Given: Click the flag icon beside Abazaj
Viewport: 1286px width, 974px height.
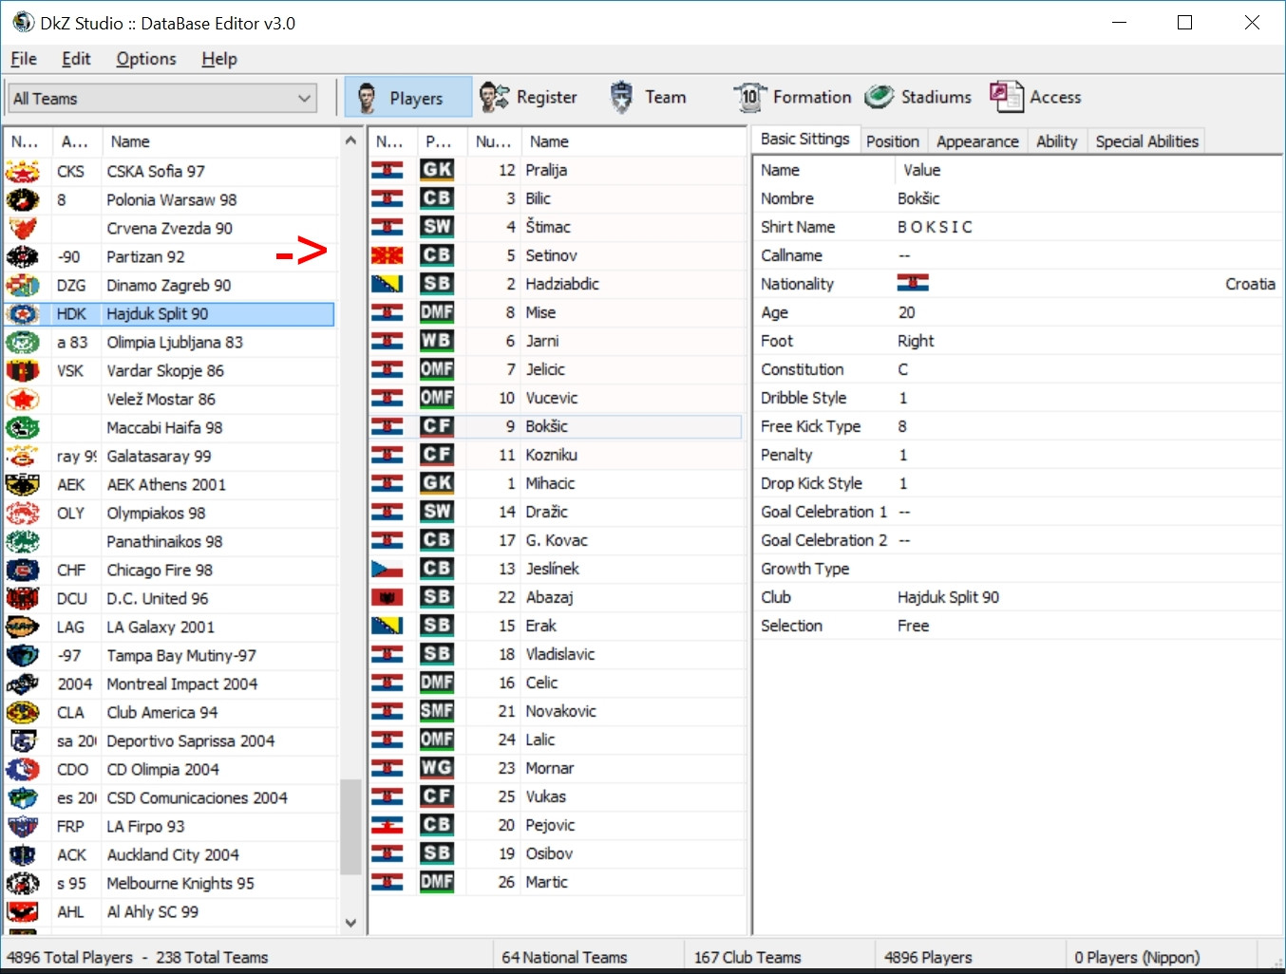Looking at the screenshot, I should pos(388,597).
